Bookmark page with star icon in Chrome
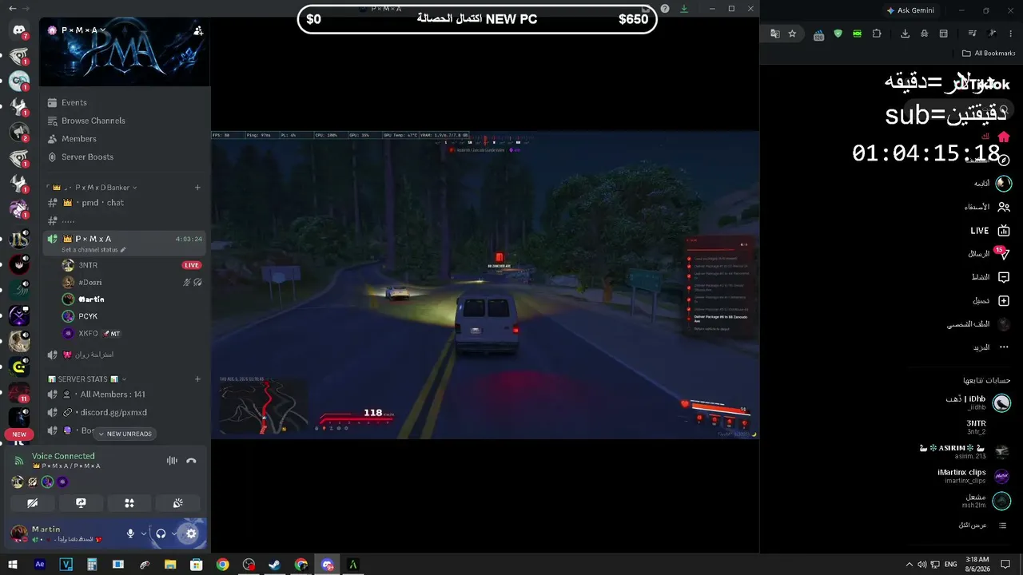Viewport: 1023px width, 575px height. click(x=792, y=34)
